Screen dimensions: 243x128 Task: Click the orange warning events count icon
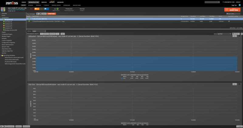[x=36, y=9]
